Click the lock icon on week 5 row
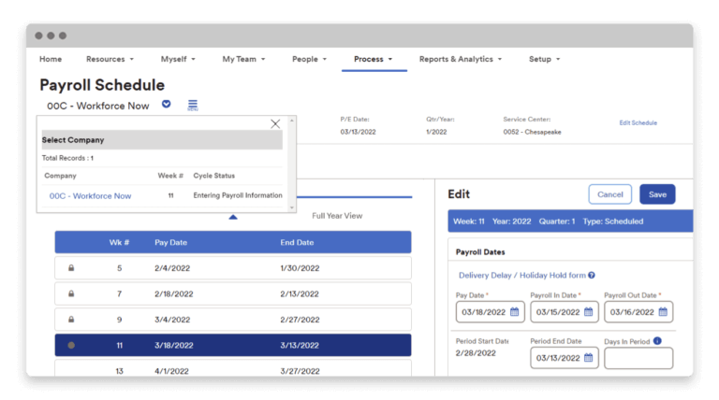The width and height of the screenshot is (719, 400). click(x=71, y=268)
